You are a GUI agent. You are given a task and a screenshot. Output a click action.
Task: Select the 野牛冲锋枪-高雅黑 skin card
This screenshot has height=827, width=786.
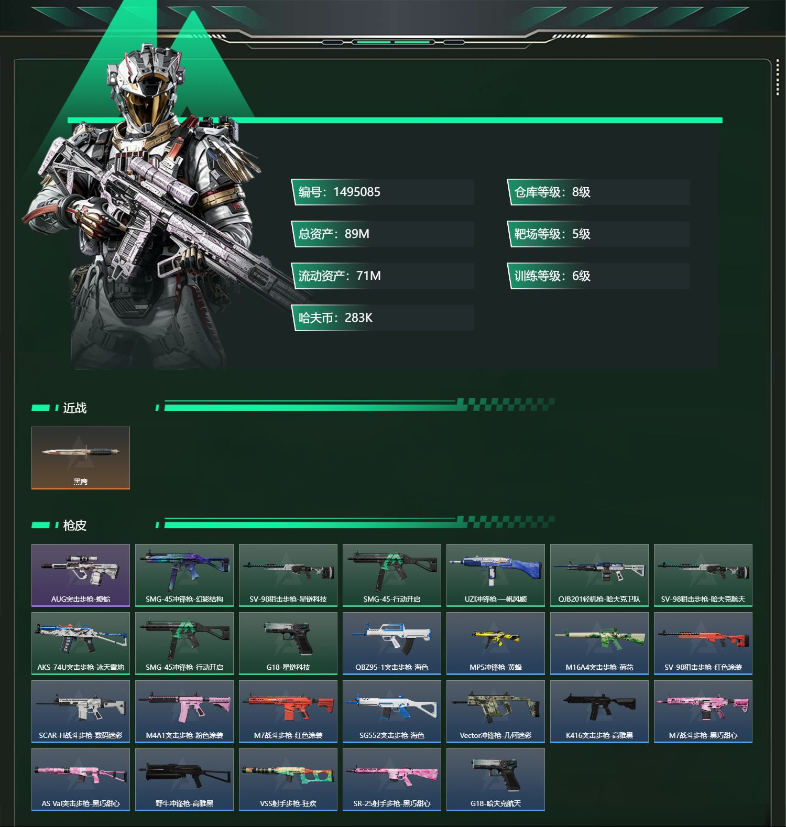point(184,780)
